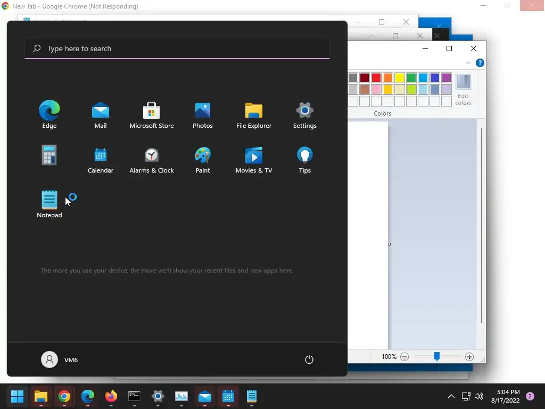
Task: Select the green color swatch in Paint
Action: pyautogui.click(x=411, y=78)
